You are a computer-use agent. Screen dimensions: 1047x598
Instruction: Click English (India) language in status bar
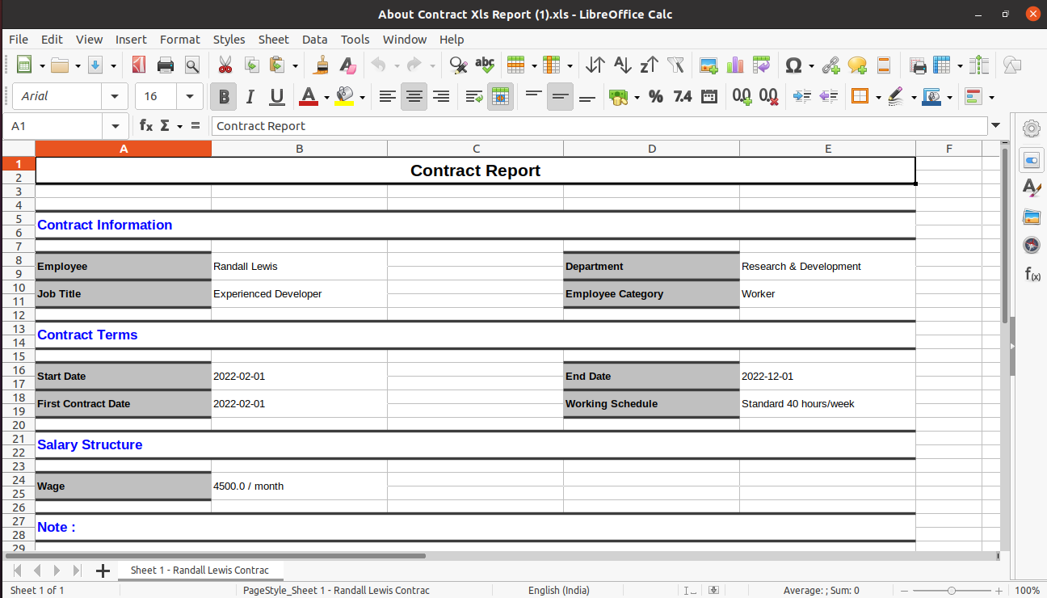[560, 590]
